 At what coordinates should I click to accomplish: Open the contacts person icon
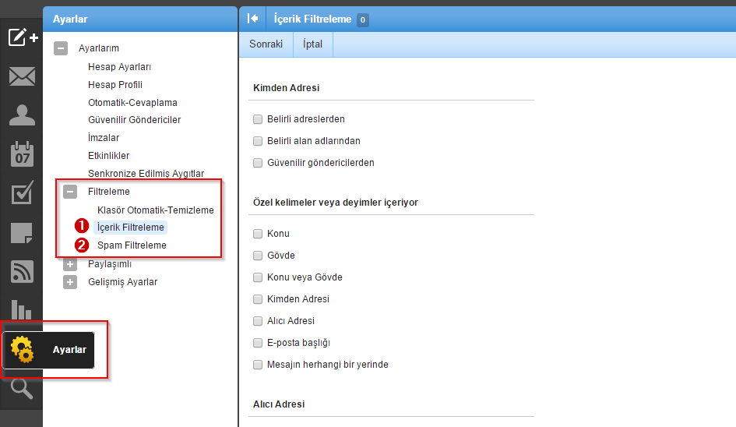click(23, 115)
